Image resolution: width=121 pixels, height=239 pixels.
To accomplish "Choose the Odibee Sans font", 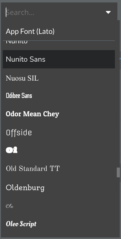I will 59,96.
